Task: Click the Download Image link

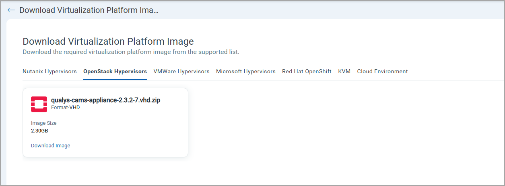Action: click(51, 146)
